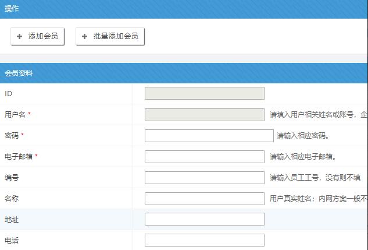Select the 操作 section header

(12, 9)
